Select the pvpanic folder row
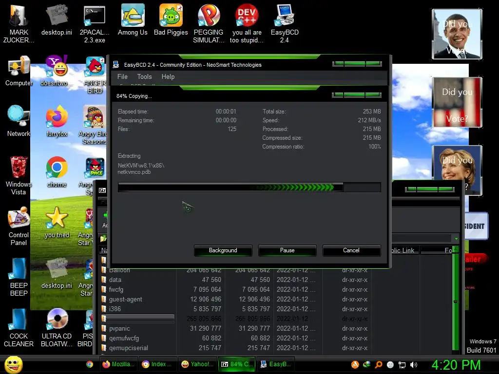Viewport: 499px width, 374px height. [234, 329]
